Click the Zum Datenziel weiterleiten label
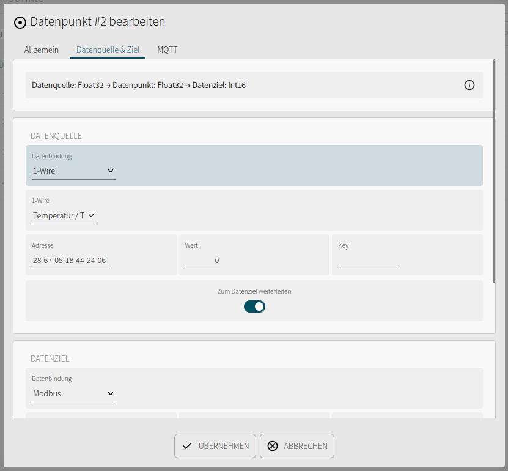Viewport: 508px width, 471px height. (x=254, y=291)
